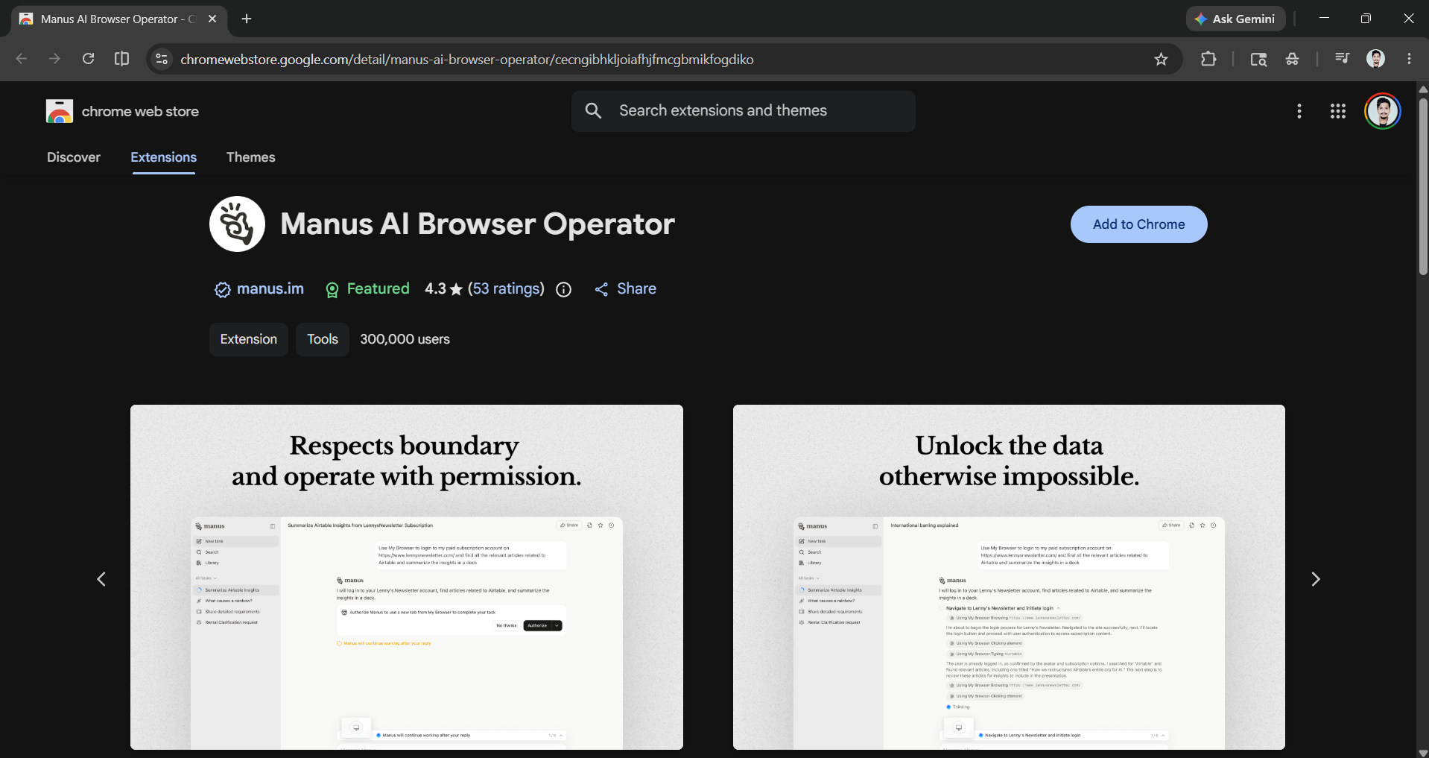
Task: Show the previous screenshot with left arrow
Action: [101, 579]
